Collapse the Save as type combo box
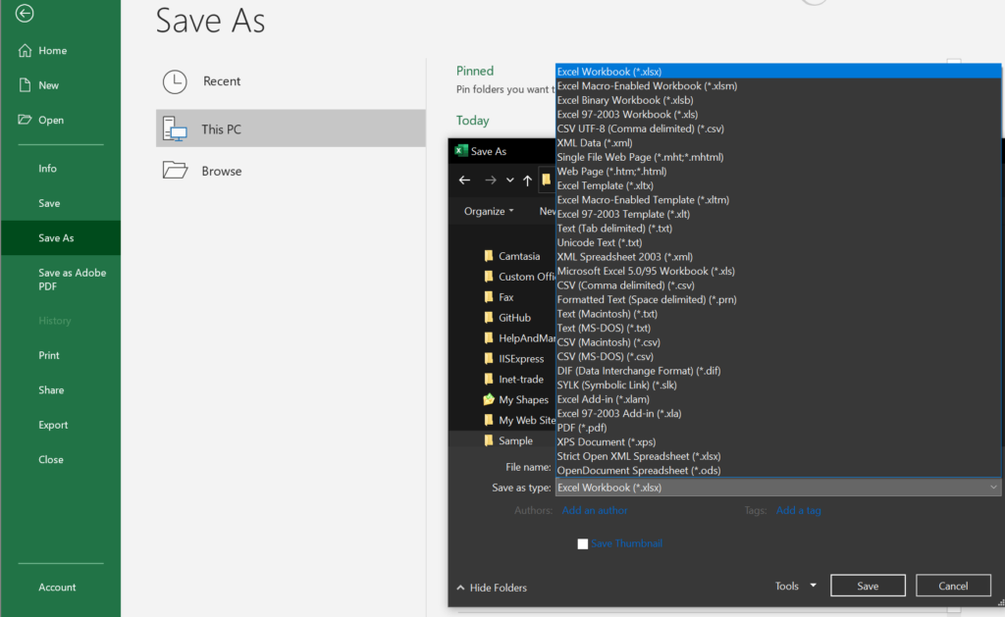The image size is (1005, 617). pyautogui.click(x=993, y=488)
